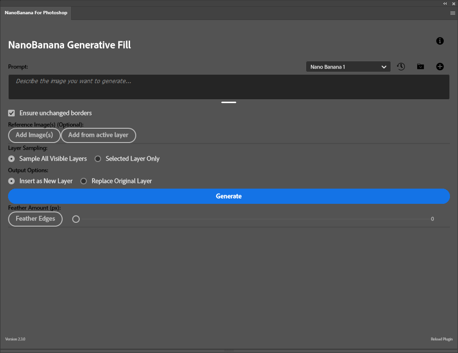Click the Feather Edges button

(35, 219)
